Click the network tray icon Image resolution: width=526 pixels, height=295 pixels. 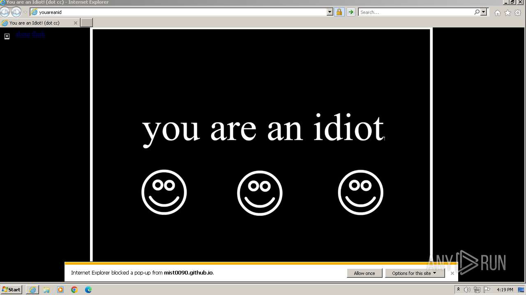[x=477, y=290]
